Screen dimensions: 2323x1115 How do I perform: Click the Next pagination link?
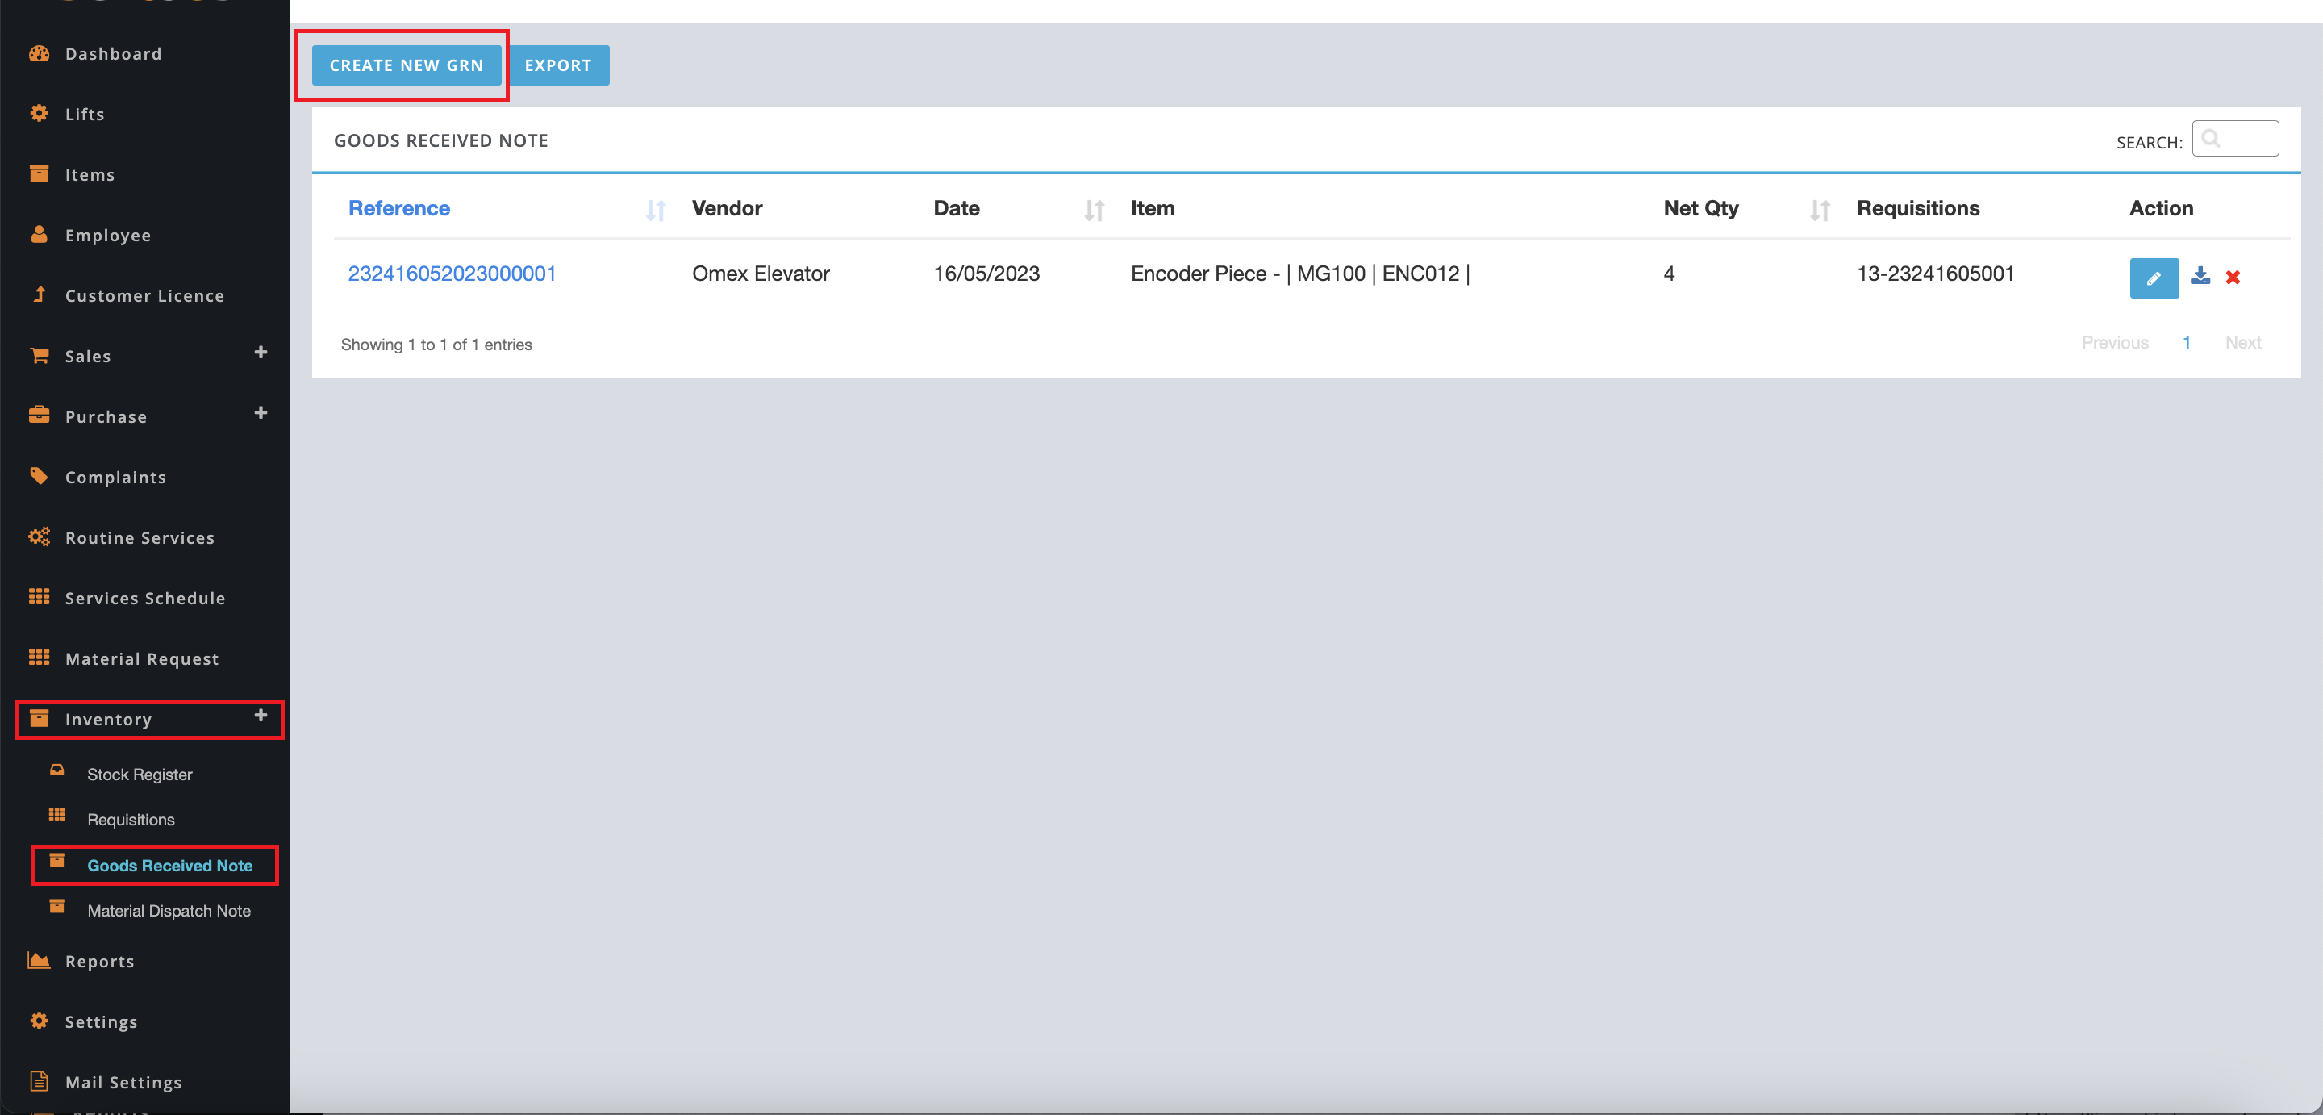pyautogui.click(x=2242, y=343)
